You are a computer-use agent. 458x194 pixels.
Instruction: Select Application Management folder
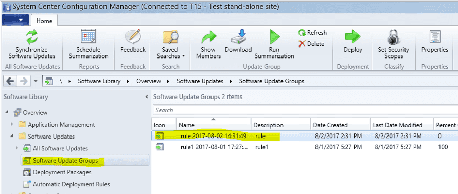(x=61, y=125)
